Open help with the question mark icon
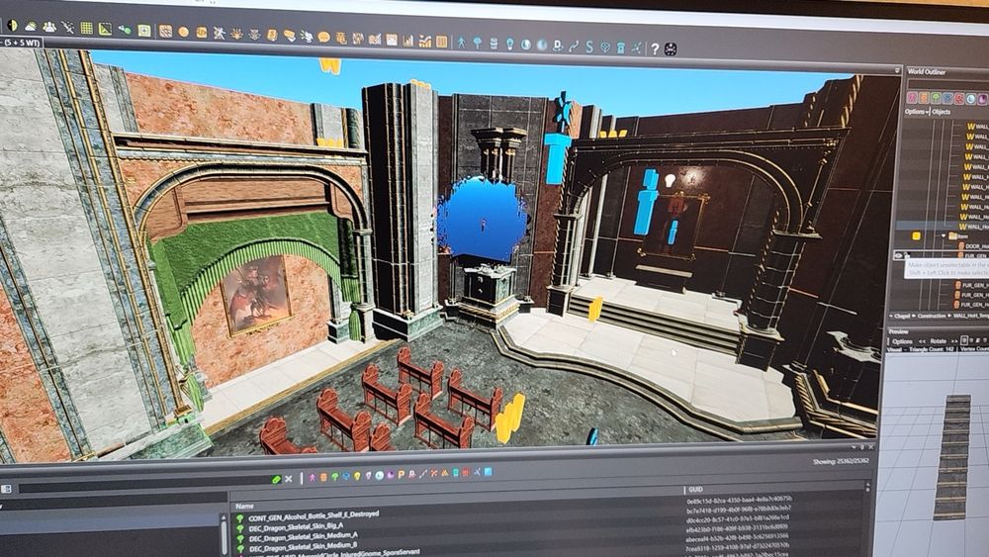Viewport: 989px width, 557px height. point(655,48)
